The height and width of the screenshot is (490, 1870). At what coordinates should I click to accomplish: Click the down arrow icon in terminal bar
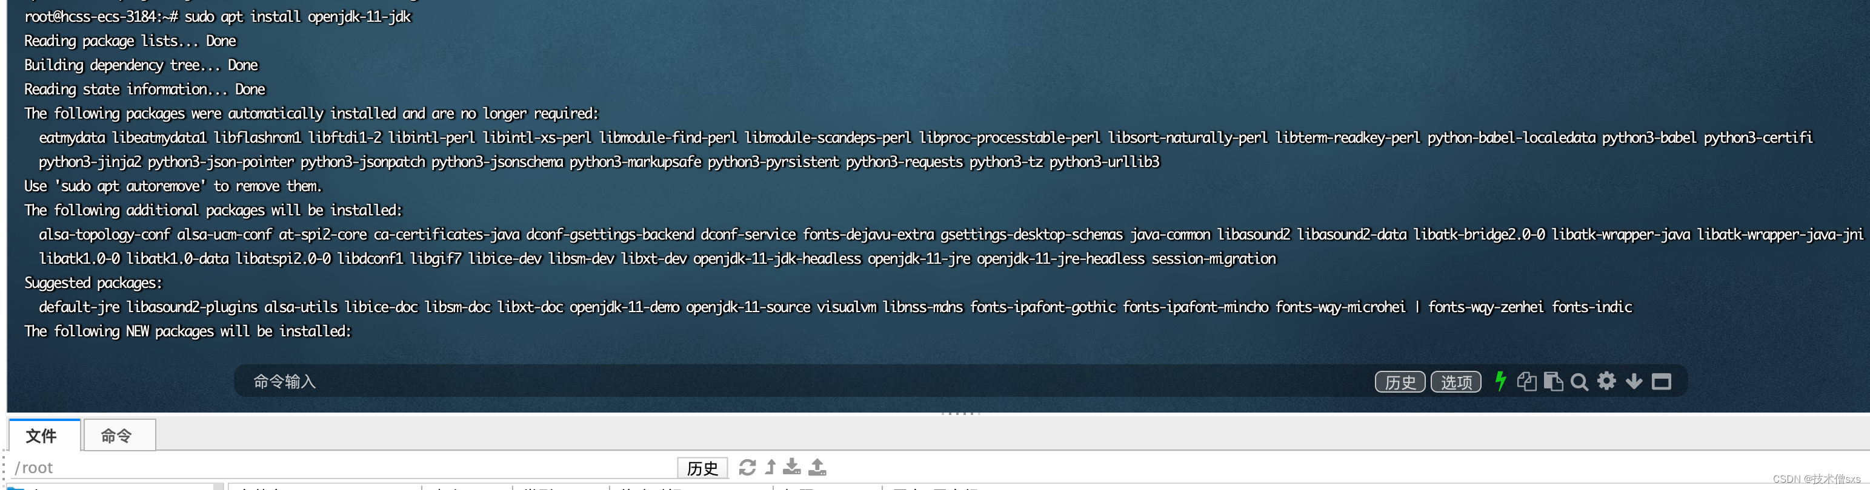tap(1634, 381)
